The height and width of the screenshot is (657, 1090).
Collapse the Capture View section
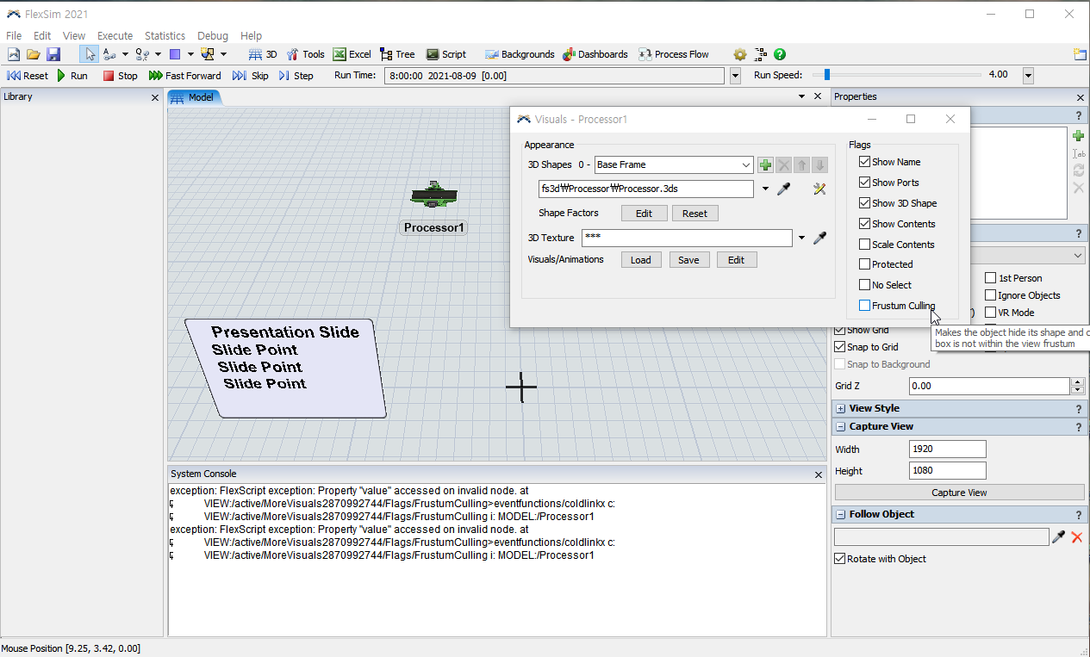[x=840, y=427]
